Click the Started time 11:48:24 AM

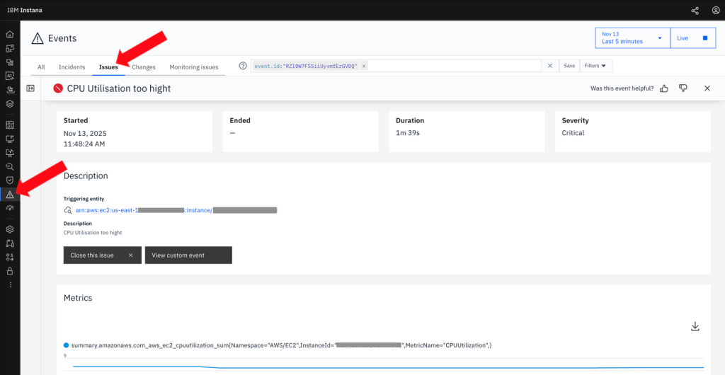(x=84, y=143)
